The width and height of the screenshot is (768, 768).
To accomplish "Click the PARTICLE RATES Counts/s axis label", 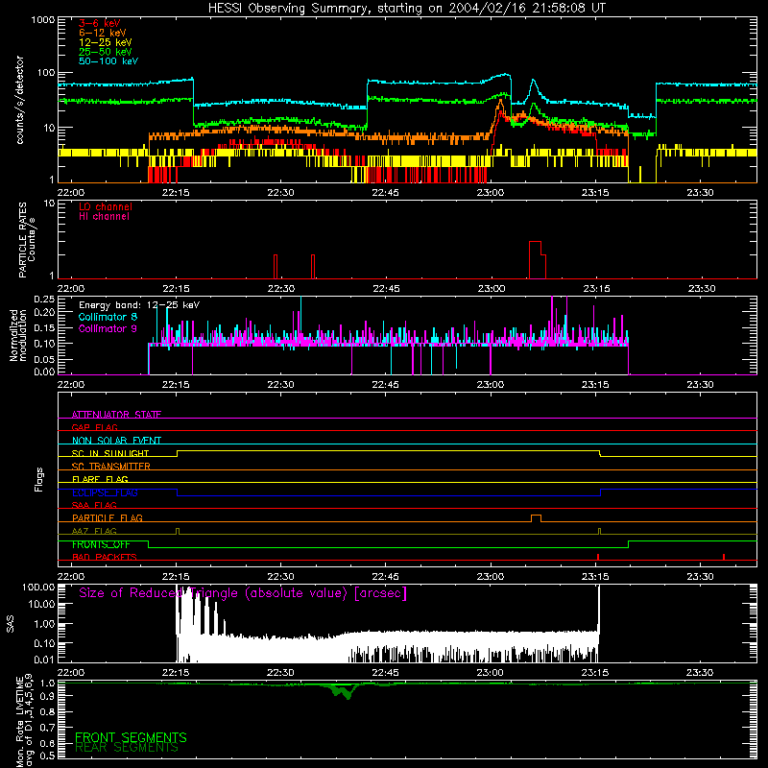I will pos(27,240).
